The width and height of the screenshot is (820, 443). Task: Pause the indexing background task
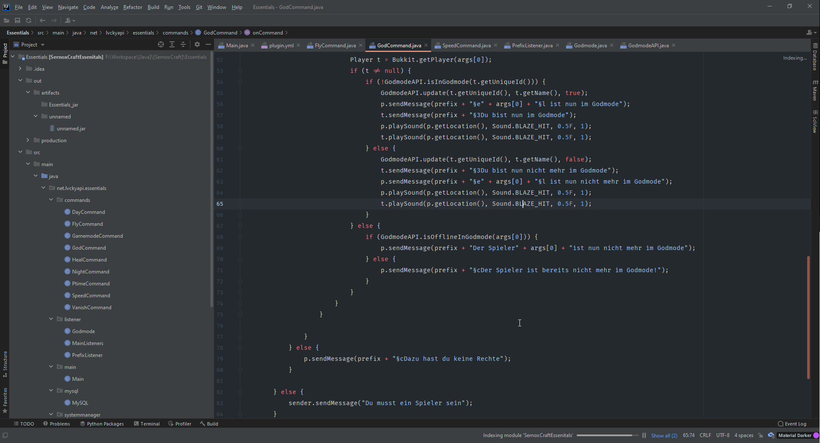pyautogui.click(x=644, y=435)
